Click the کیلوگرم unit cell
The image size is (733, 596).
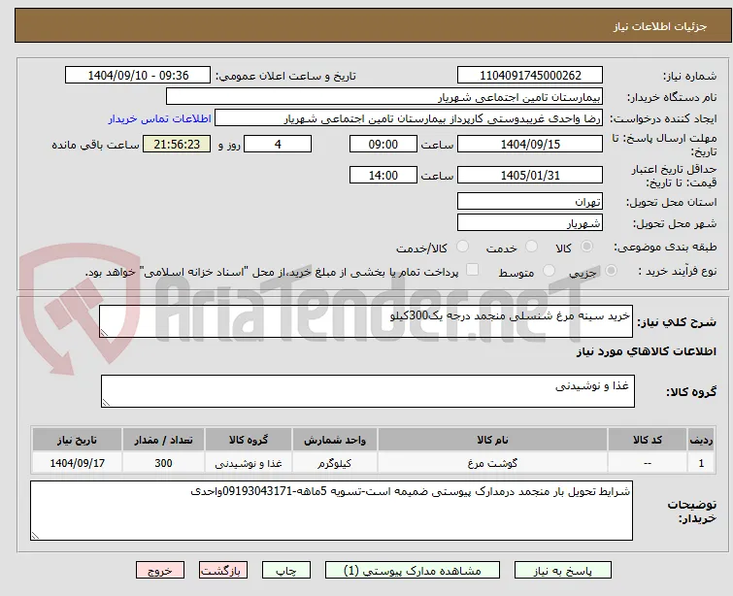tap(335, 463)
